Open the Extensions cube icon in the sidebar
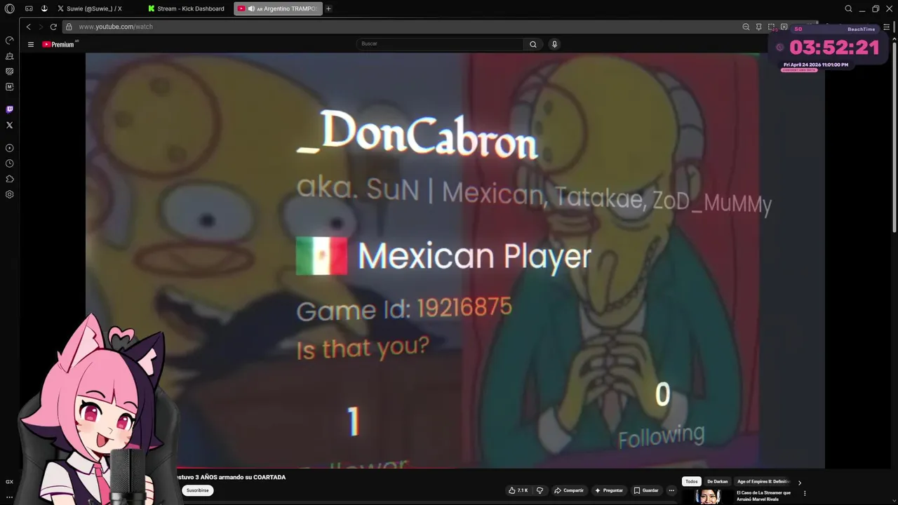This screenshot has width=898, height=505. (9, 179)
